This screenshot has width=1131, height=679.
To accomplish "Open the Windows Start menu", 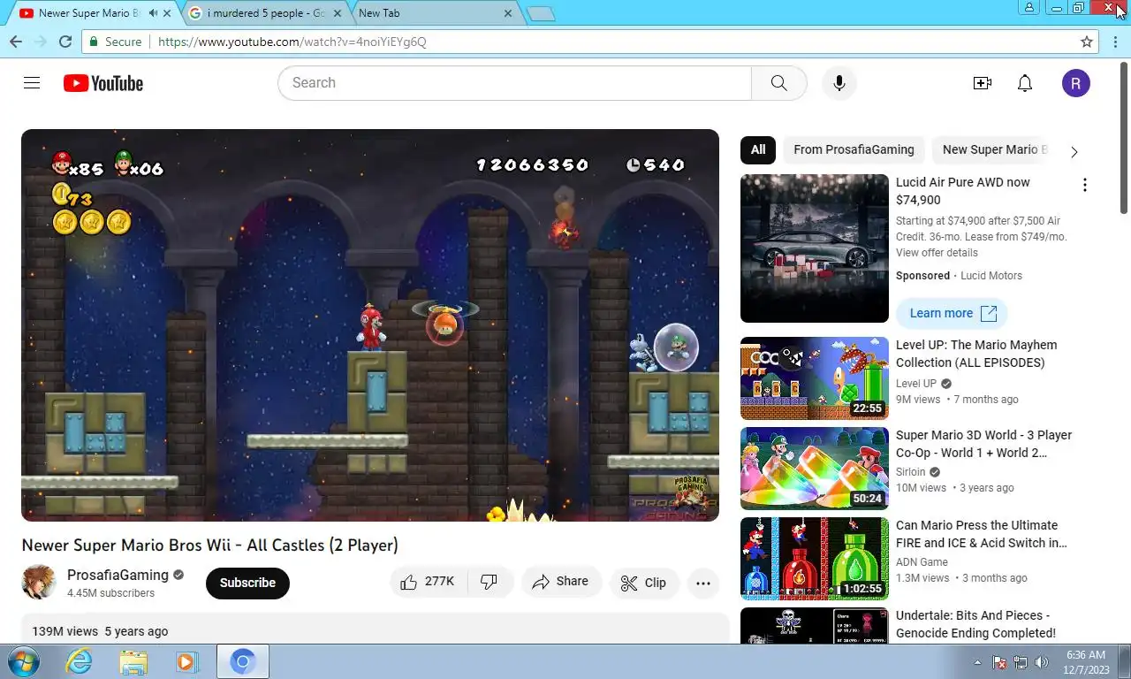I will pyautogui.click(x=23, y=661).
